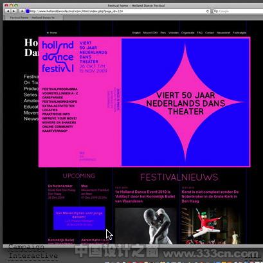Open Contact in the top navigation

210,33
